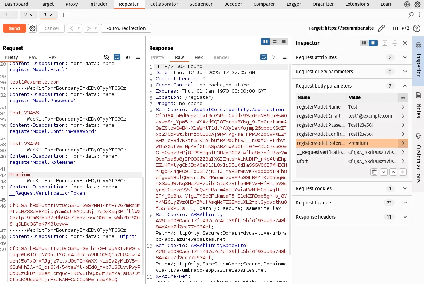Screen dimensions: 424x284
Task: Delete selected body parameter trash icon
Action: 374,172
